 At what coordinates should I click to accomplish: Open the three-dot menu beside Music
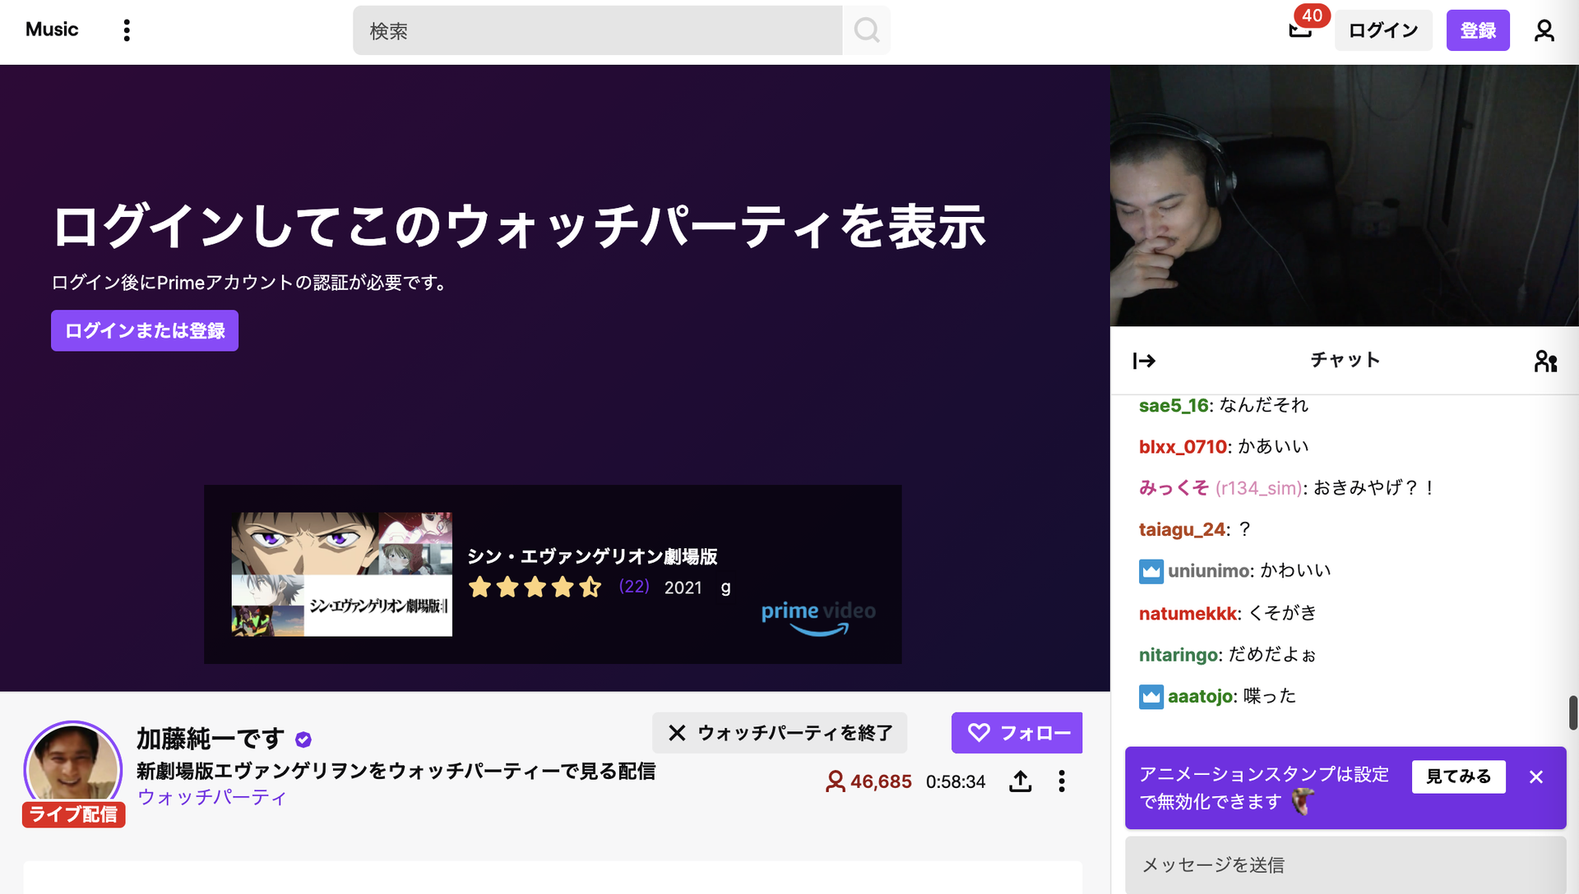(127, 30)
